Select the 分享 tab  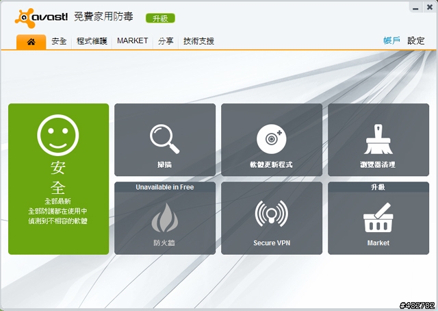[x=166, y=41]
